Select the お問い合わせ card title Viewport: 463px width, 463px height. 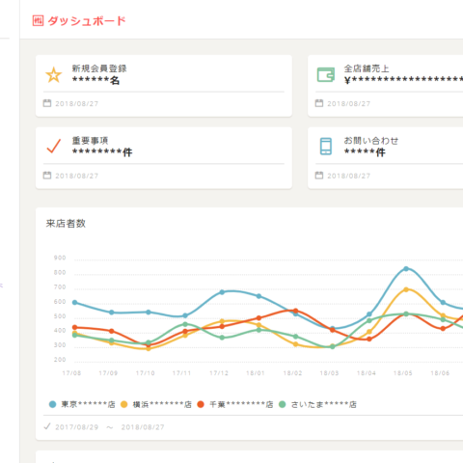[x=371, y=141]
